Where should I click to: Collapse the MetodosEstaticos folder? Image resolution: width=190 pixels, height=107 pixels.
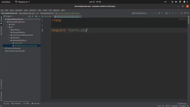click(9, 40)
